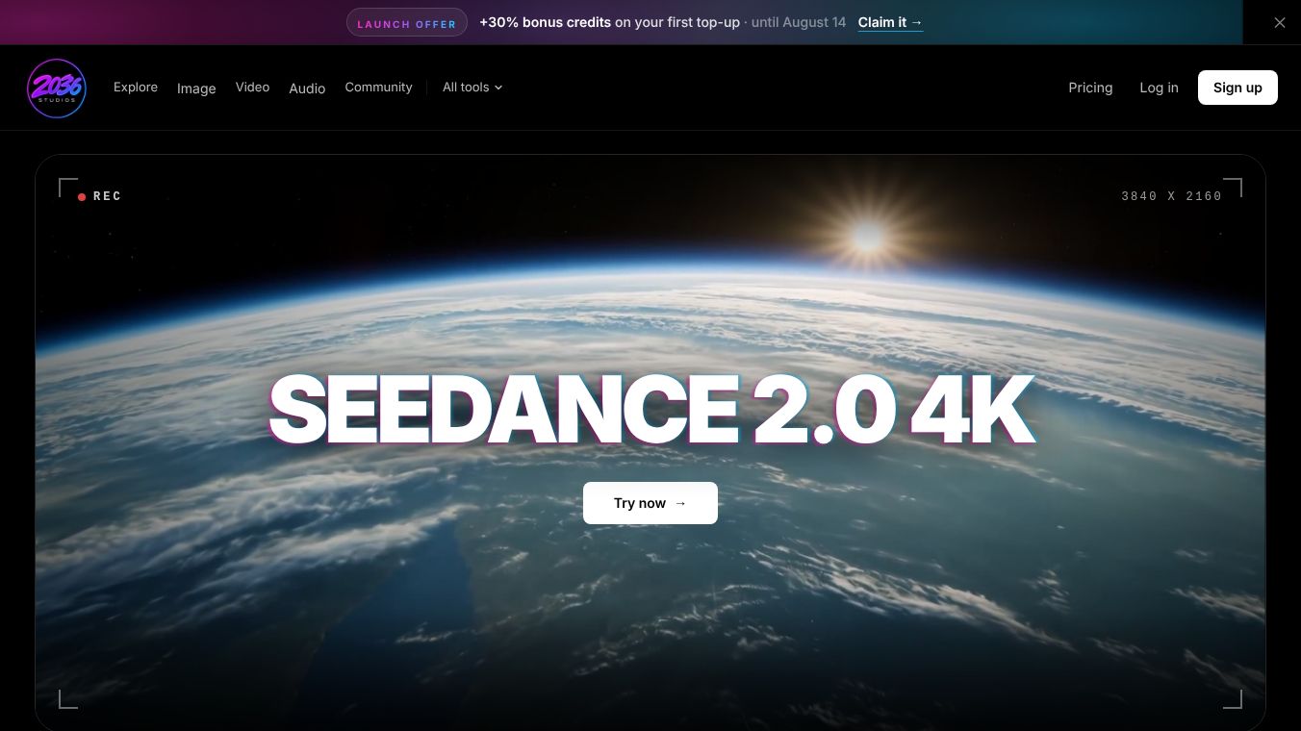Dismiss the launch offer banner
The image size is (1301, 731).
tap(1279, 22)
